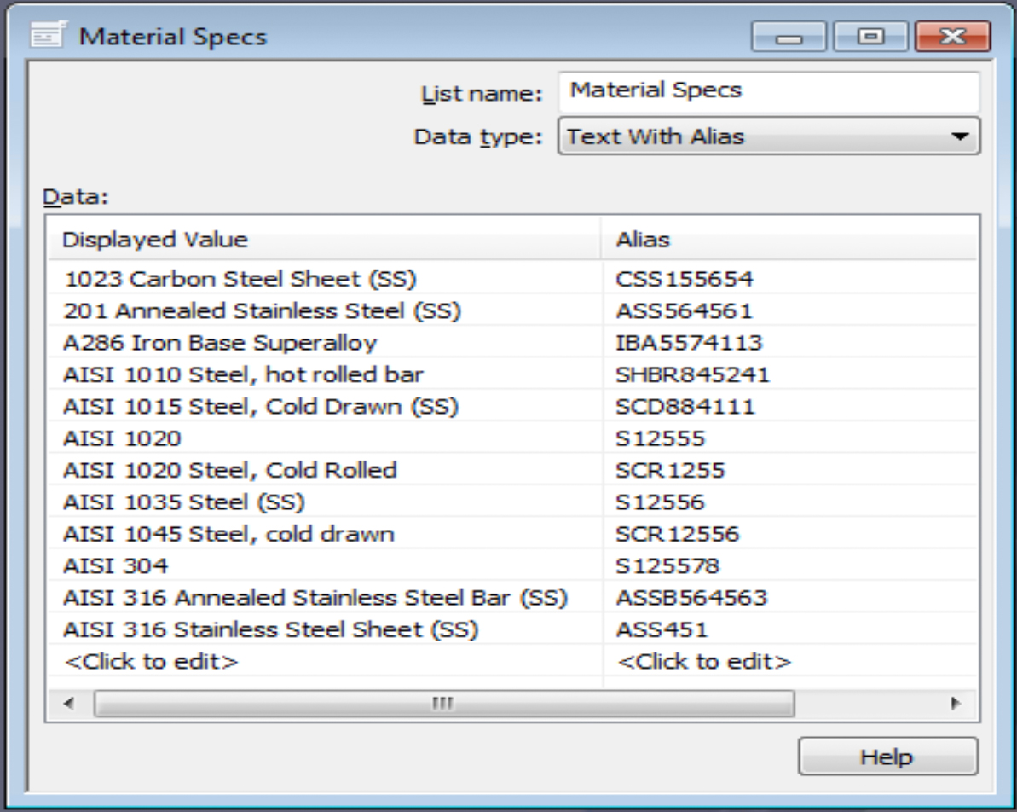The height and width of the screenshot is (812, 1017).
Task: Click <Click to edit> in Displayed Value column
Action: pos(151,662)
